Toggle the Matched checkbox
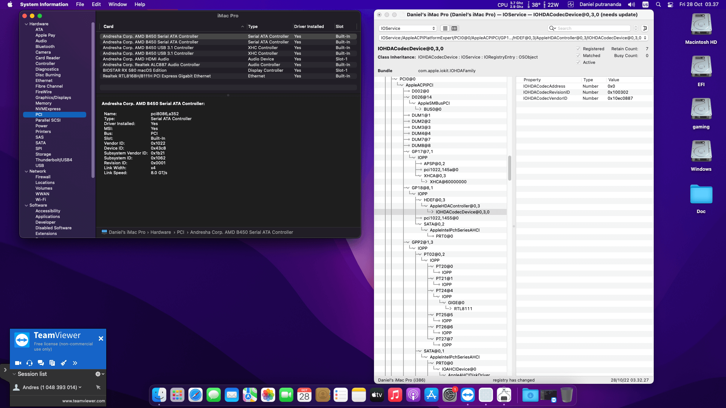The image size is (726, 408). coord(578,56)
